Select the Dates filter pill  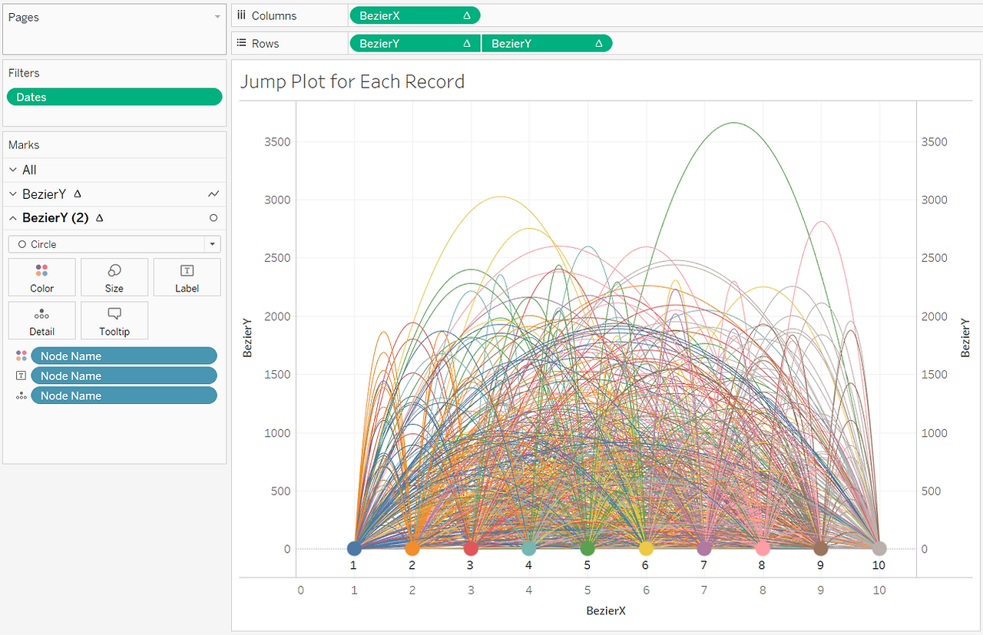[x=114, y=97]
